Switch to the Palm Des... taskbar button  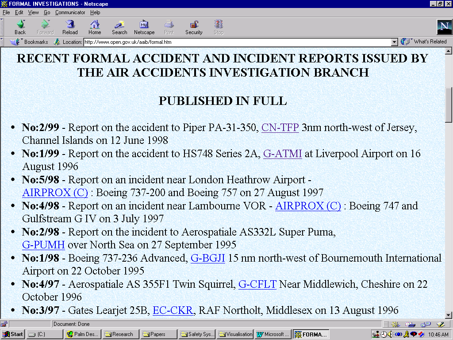tap(83, 335)
